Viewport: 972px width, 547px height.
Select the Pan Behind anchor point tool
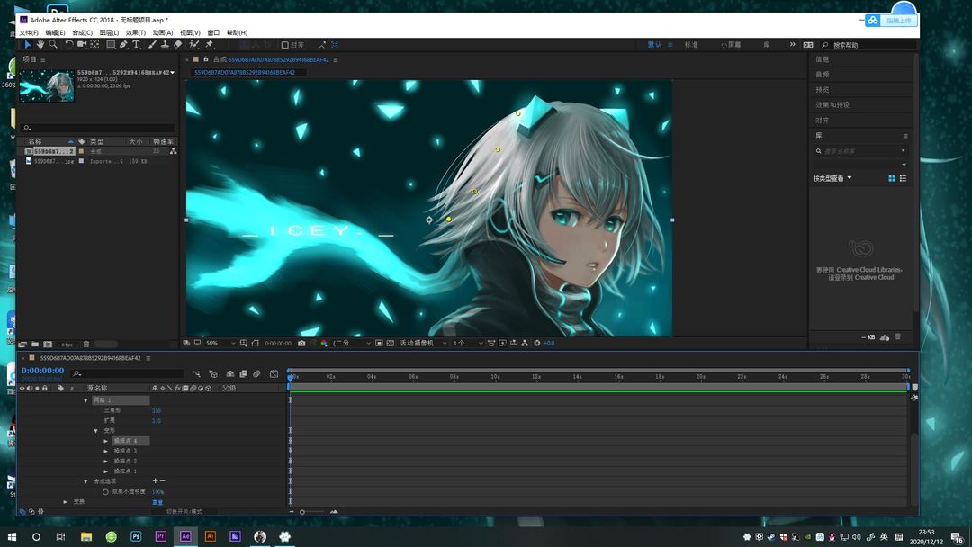coord(94,45)
